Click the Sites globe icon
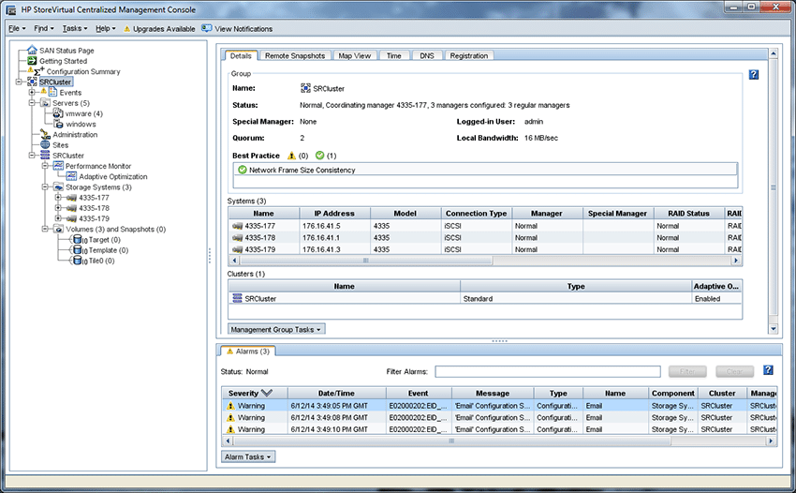Screen dimensions: 796x493 [x=45, y=145]
